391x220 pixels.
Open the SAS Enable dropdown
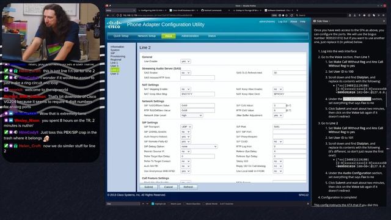point(186,73)
